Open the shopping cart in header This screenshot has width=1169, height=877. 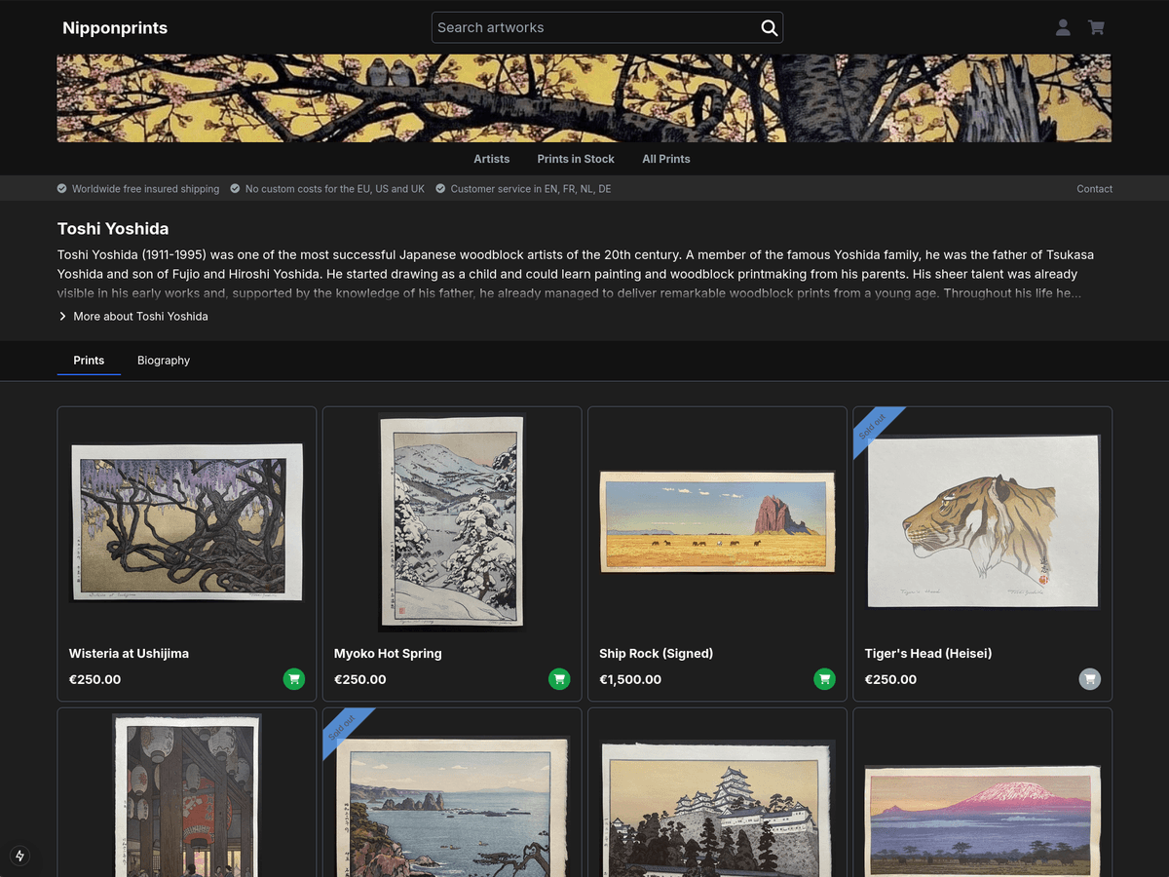pyautogui.click(x=1096, y=27)
